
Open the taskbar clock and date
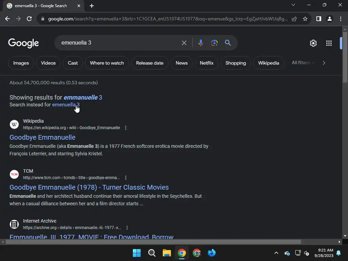coord(324,253)
